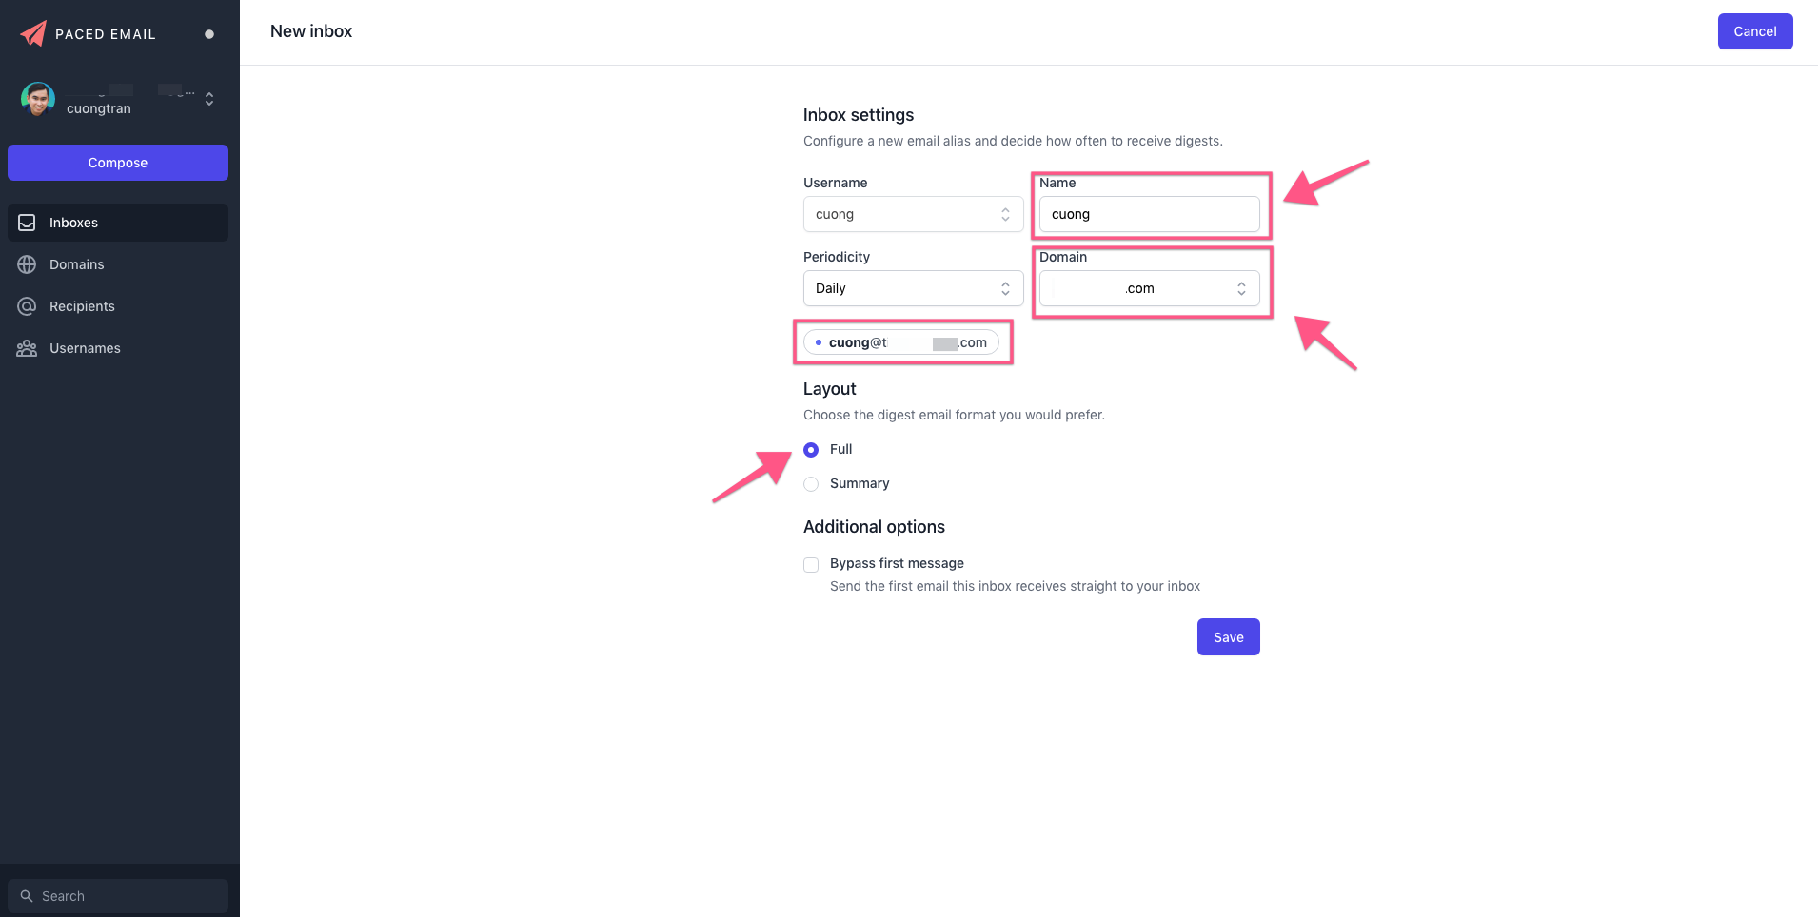Click the Inboxes tray icon
The image size is (1818, 917).
tap(27, 223)
